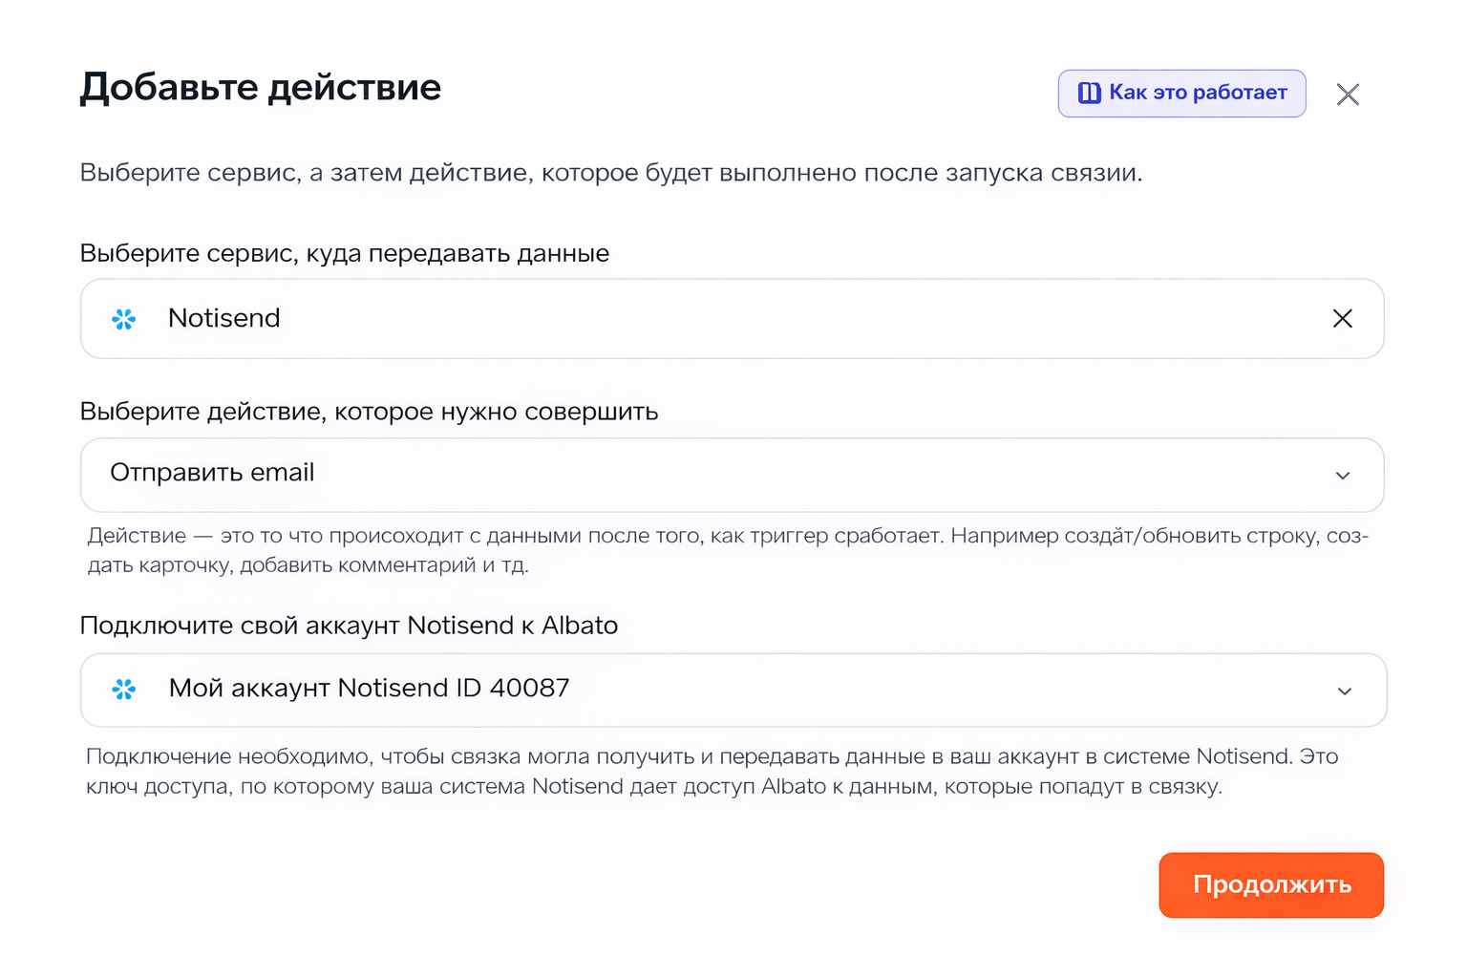Click the book icon in the help button
The image size is (1467, 978).
pyautogui.click(x=1089, y=93)
